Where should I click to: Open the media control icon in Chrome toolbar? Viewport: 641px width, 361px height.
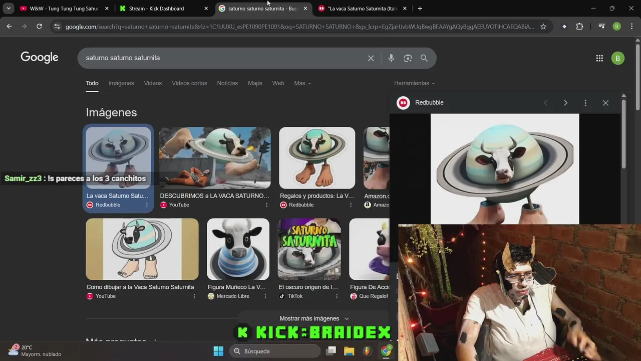coord(602,27)
